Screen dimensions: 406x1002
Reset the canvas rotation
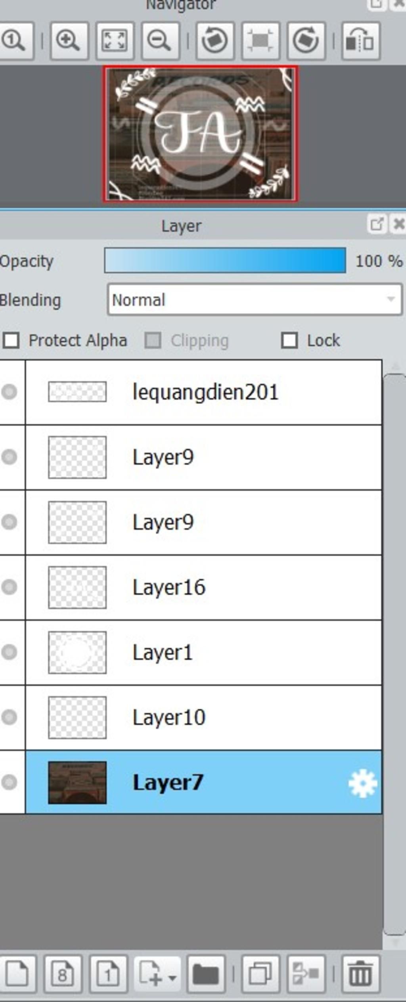(260, 41)
